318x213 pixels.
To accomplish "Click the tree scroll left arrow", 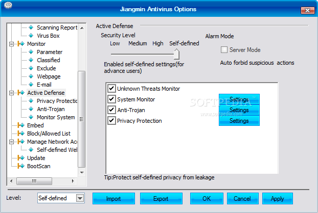I will [11, 181].
